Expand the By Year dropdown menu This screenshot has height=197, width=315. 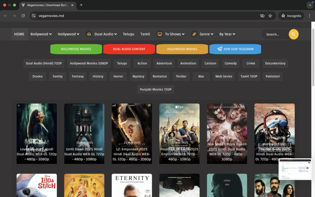(x=227, y=34)
